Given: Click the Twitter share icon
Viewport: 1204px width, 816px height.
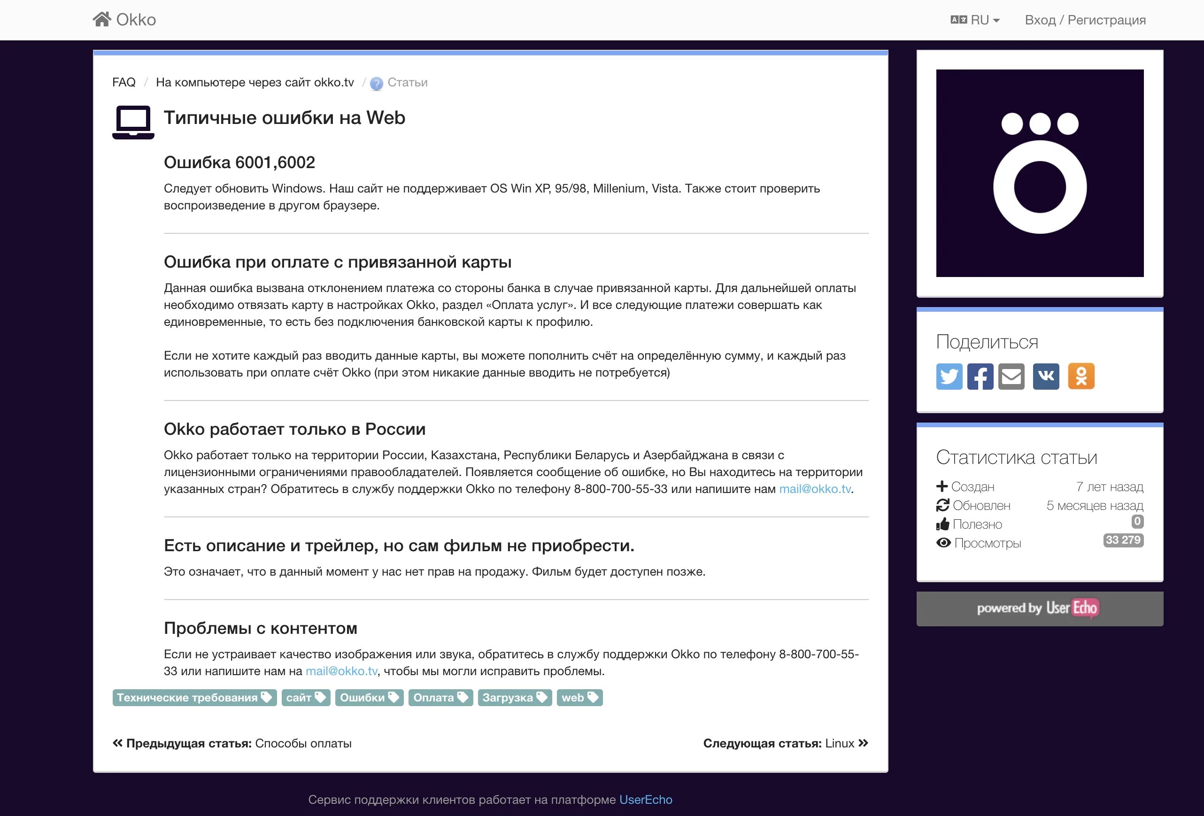Looking at the screenshot, I should (950, 374).
